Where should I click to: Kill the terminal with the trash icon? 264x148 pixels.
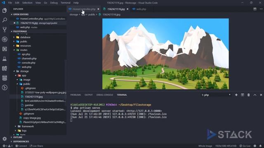pyautogui.click(x=248, y=95)
